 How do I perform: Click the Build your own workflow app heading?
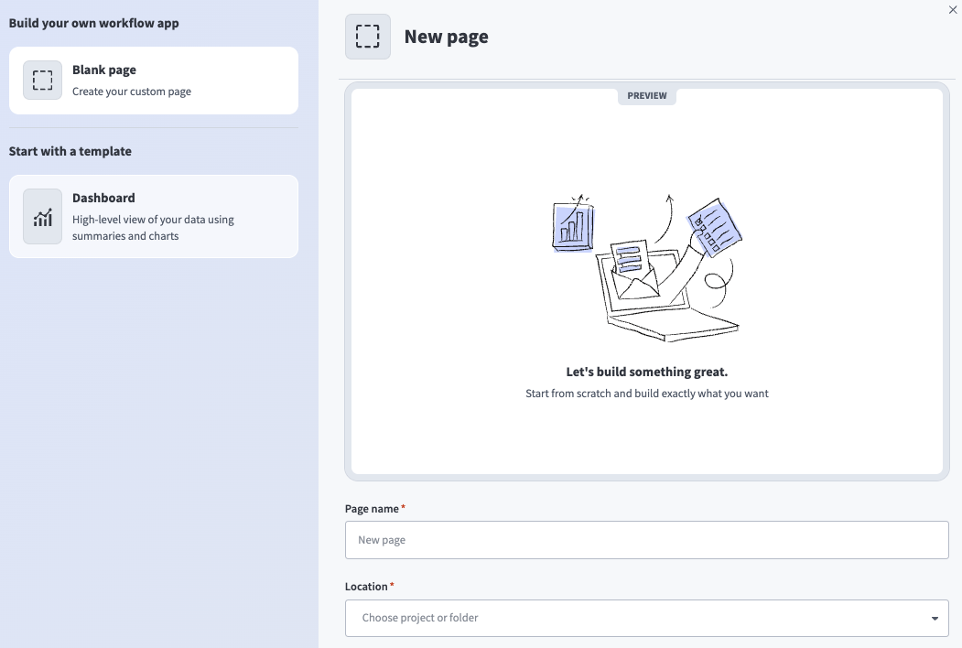pos(92,23)
